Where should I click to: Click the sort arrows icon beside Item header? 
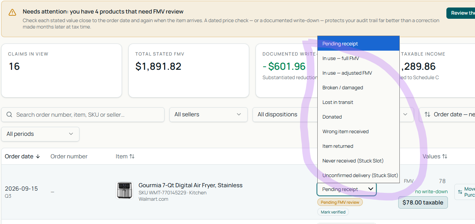pyautogui.click(x=132, y=156)
